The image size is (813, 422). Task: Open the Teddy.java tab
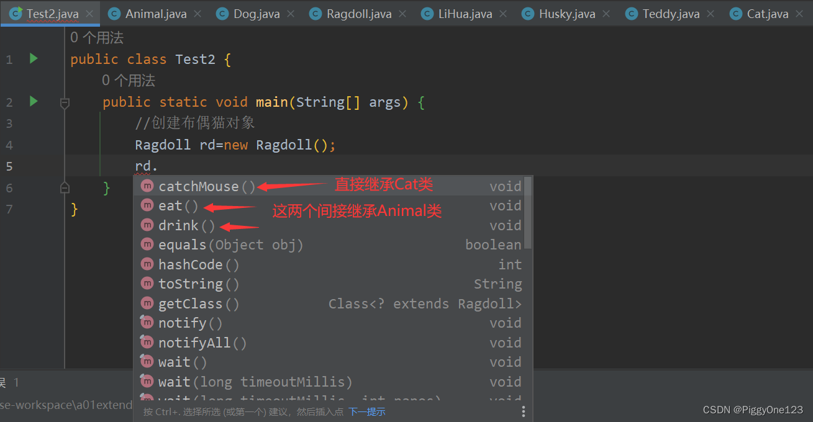(x=671, y=14)
